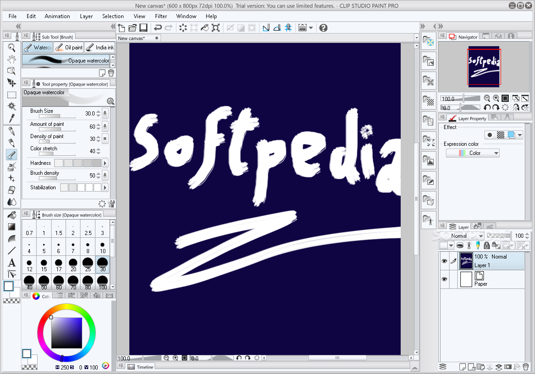Viewport: 535px width, 374px height.
Task: Select the rectangle Selection marquee tool
Action: point(12,95)
